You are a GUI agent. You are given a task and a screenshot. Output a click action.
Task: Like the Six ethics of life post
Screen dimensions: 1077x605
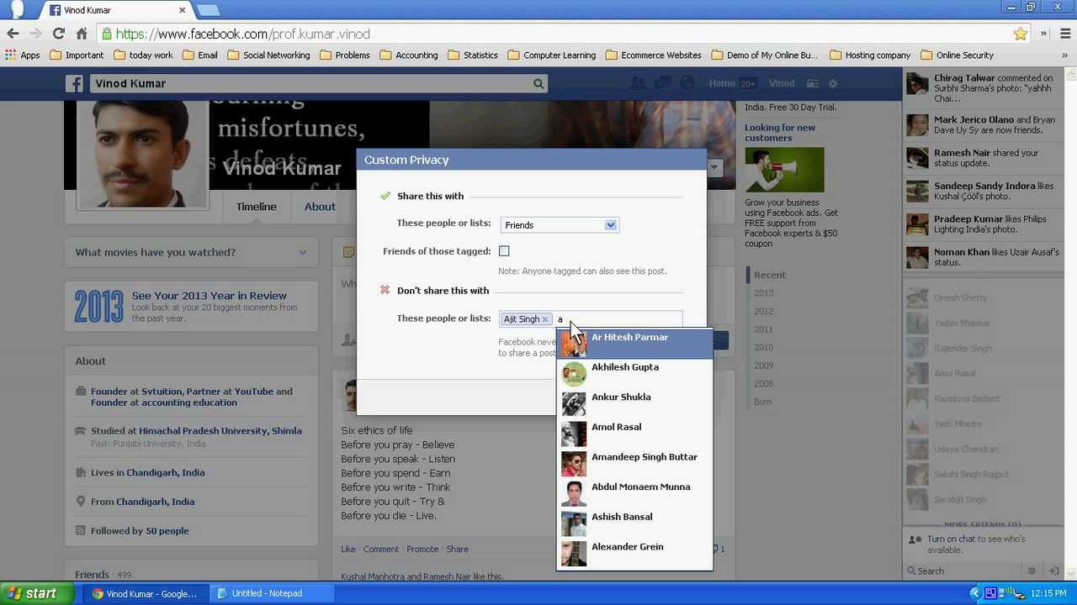click(348, 550)
